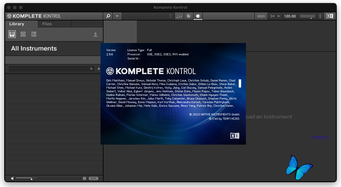Toggle user content icon

(x=95, y=35)
